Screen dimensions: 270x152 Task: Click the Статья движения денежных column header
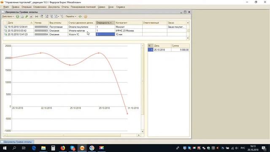(x=81, y=23)
